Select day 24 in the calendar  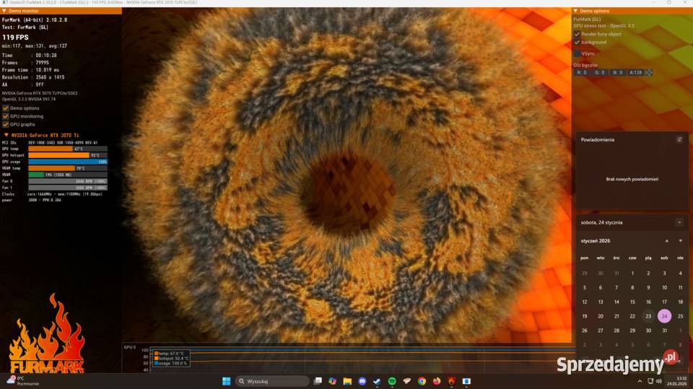664,316
